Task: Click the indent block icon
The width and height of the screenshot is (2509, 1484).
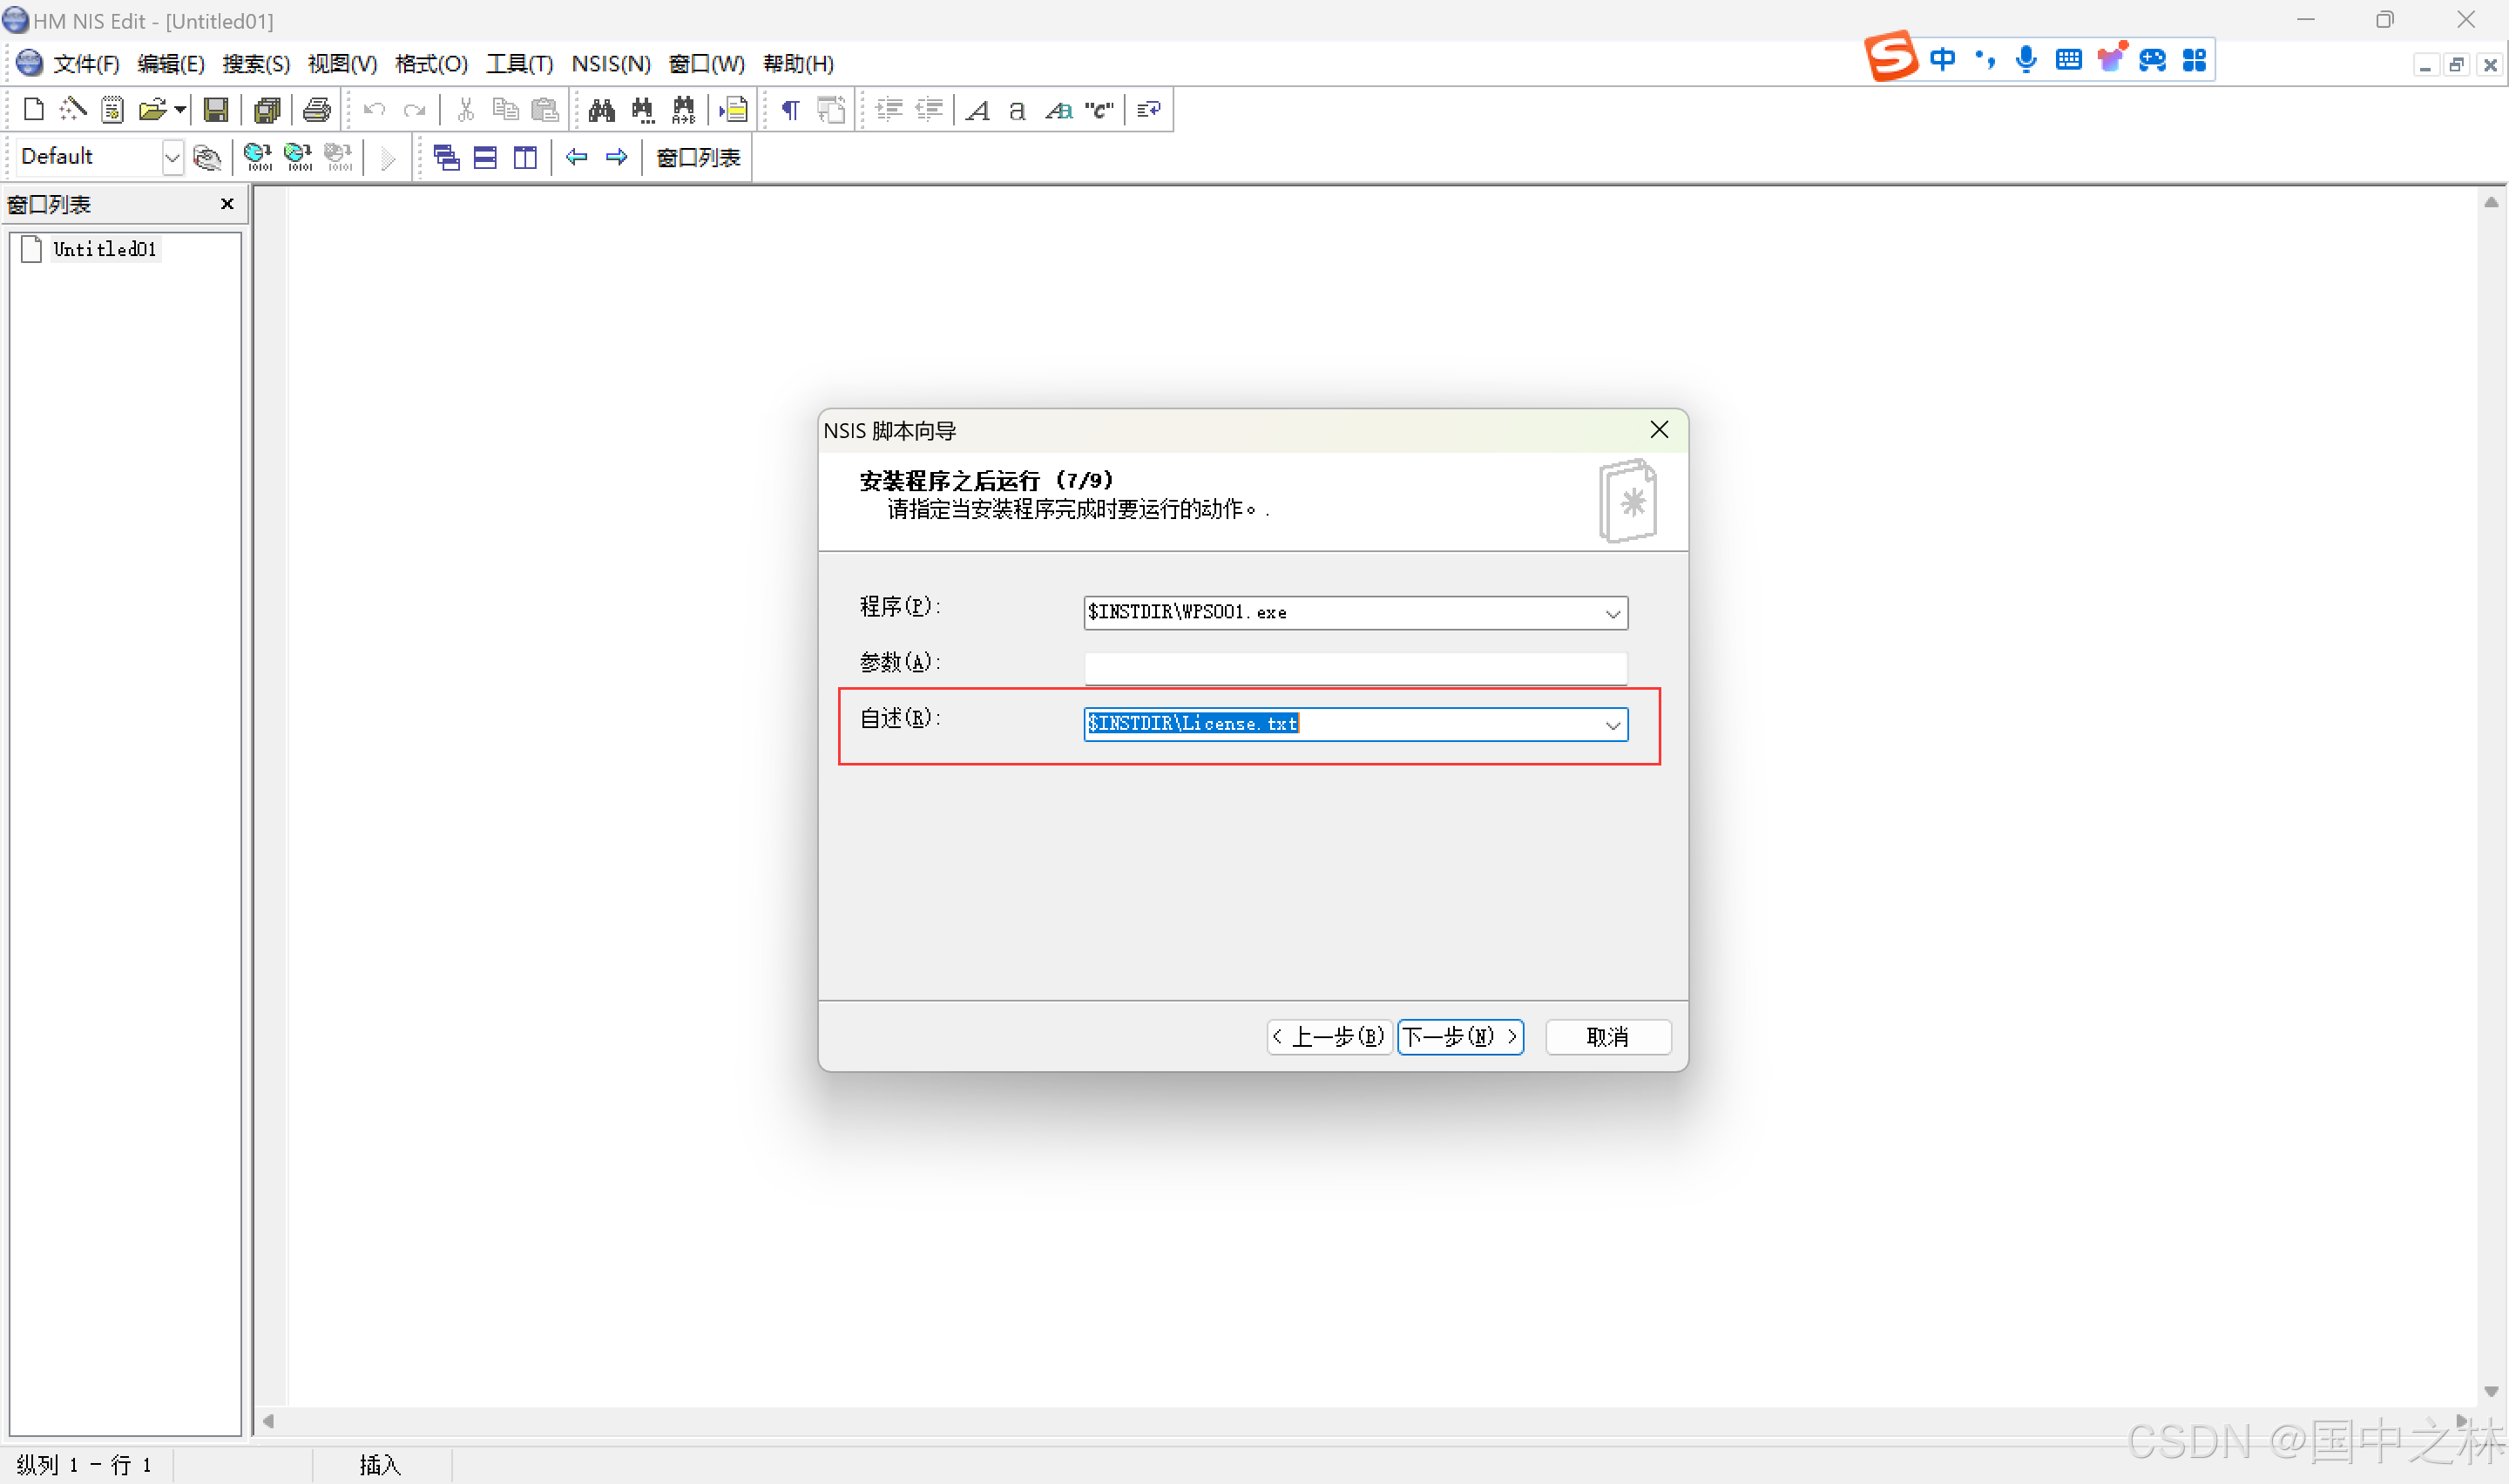Action: click(x=889, y=109)
